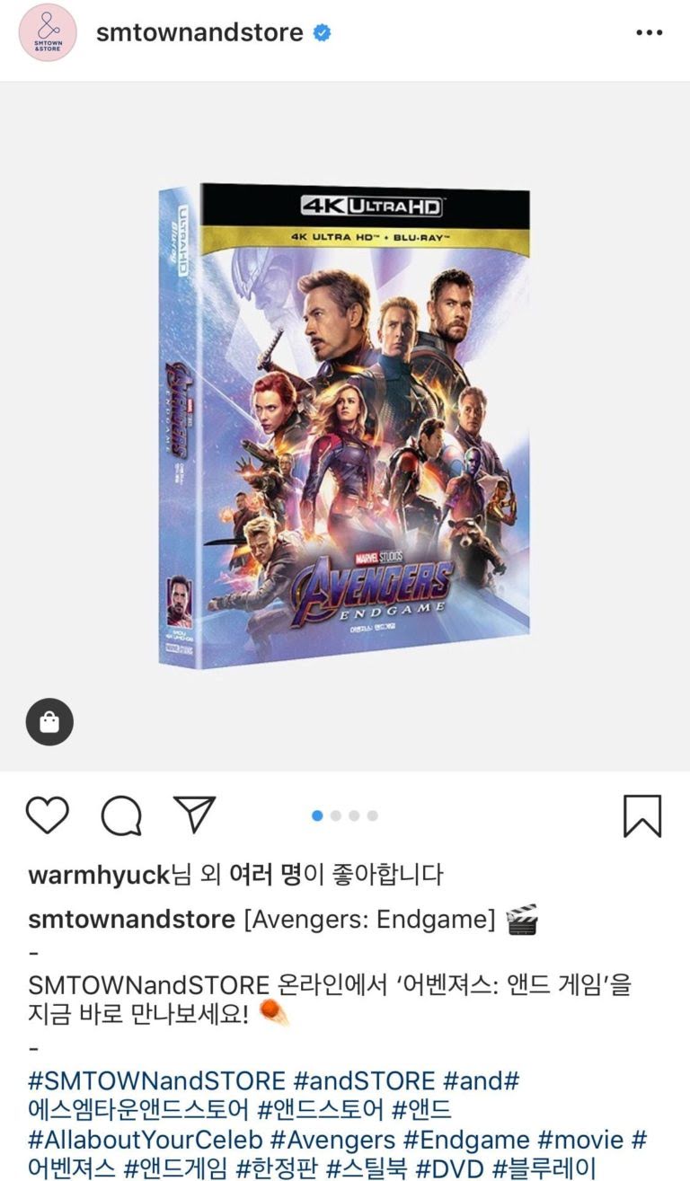690x1181 pixels.
Task: Tap the heart like icon
Action: (x=48, y=815)
